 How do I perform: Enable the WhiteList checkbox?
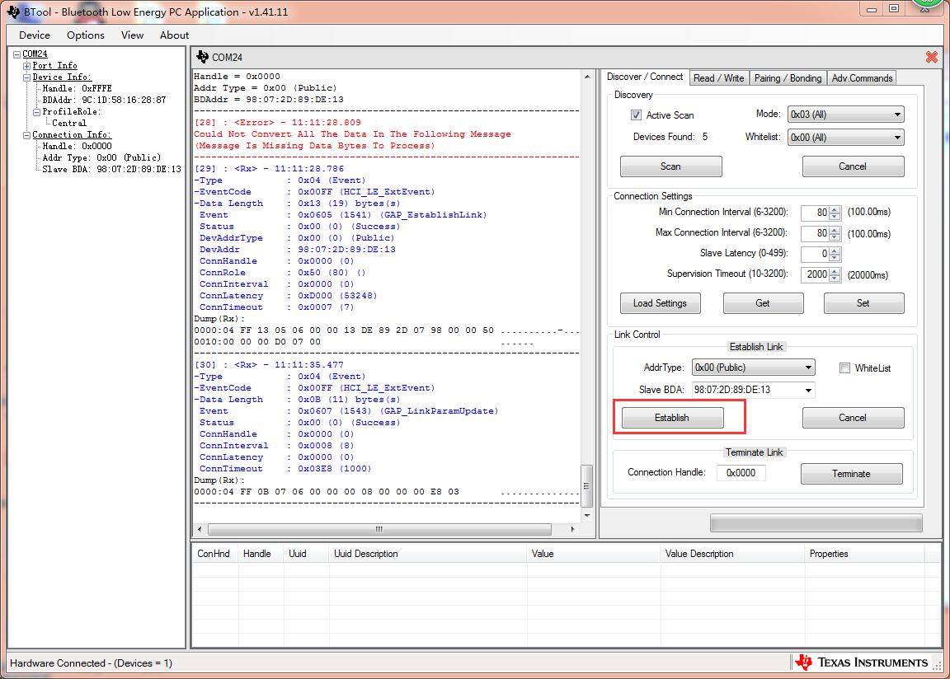point(844,368)
